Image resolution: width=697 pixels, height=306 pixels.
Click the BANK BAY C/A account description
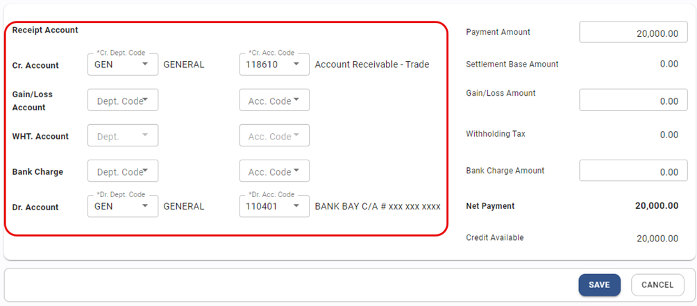(377, 206)
